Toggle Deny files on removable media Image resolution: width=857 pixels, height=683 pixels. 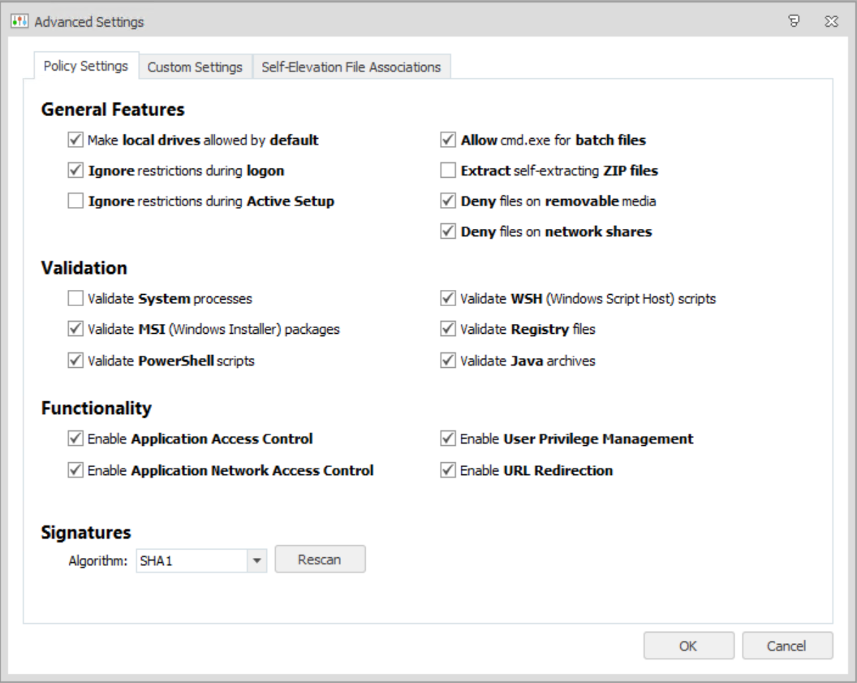[448, 201]
